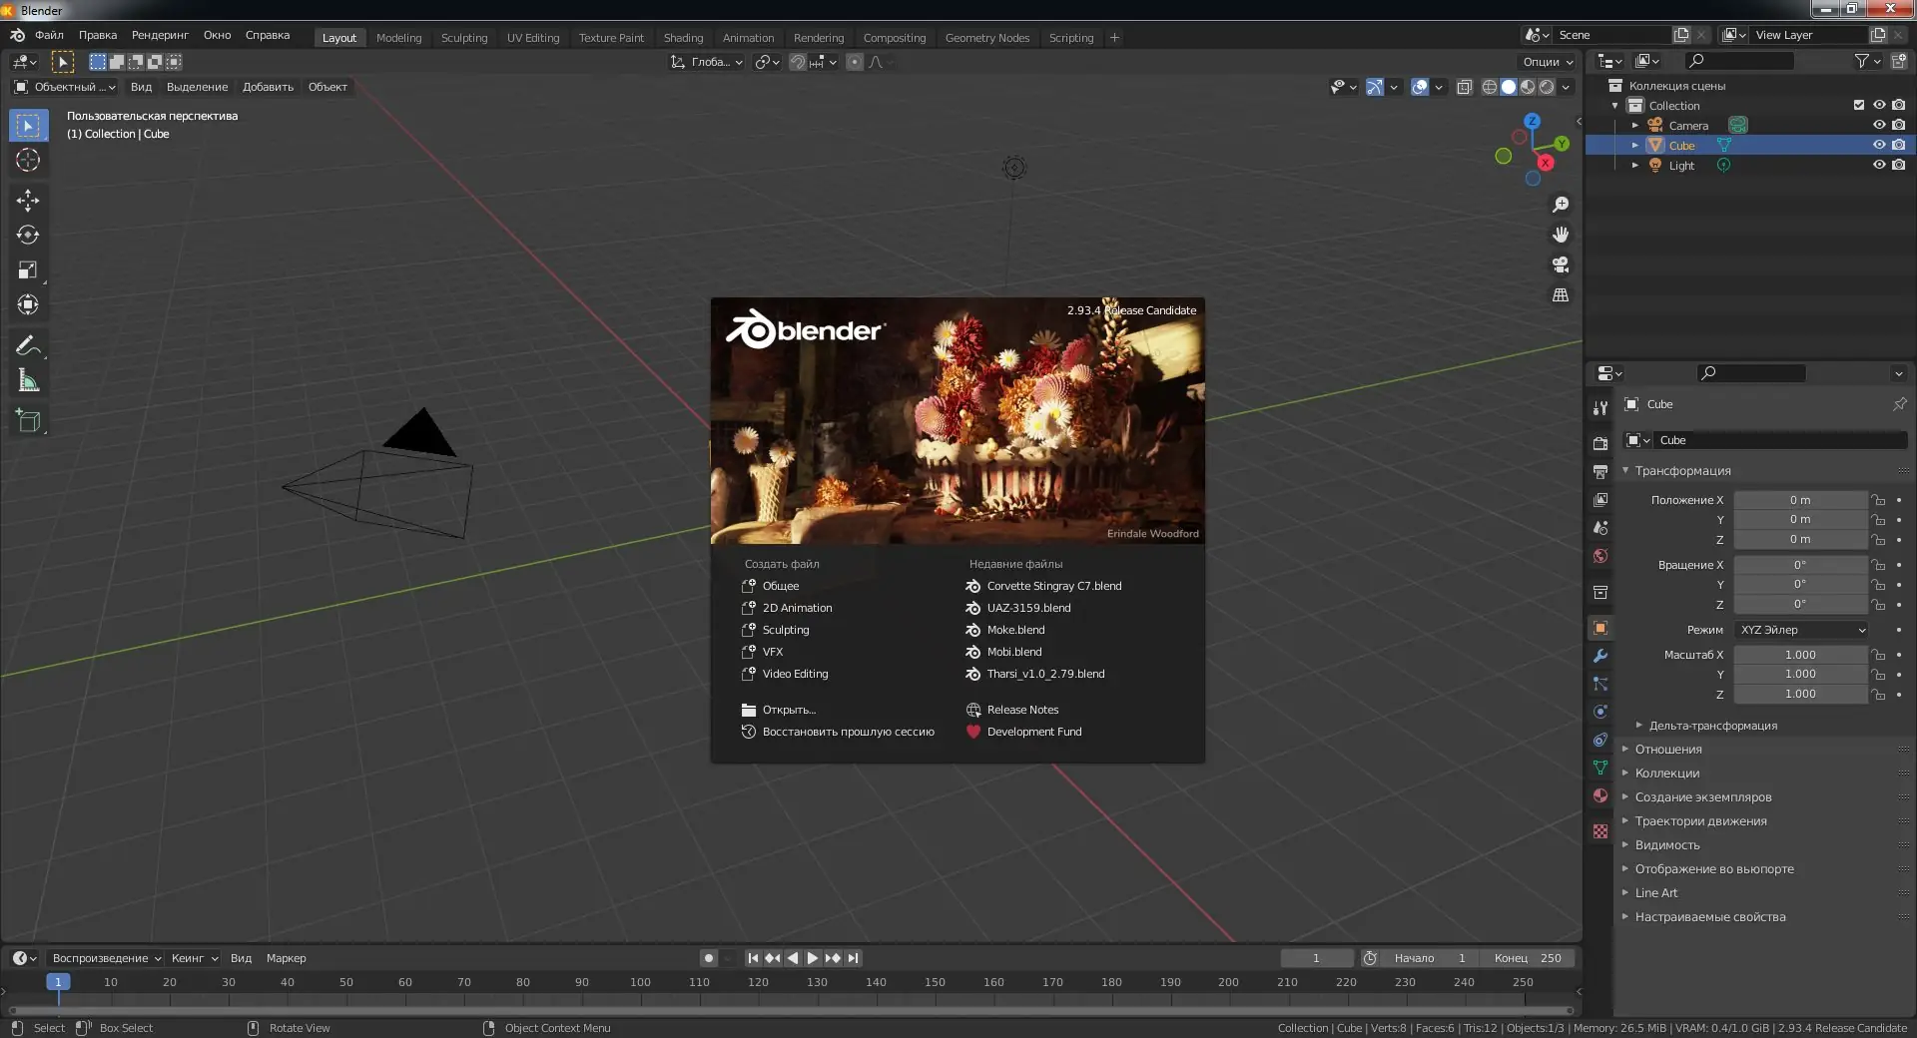Activate the Annotate pencil tool

28,346
